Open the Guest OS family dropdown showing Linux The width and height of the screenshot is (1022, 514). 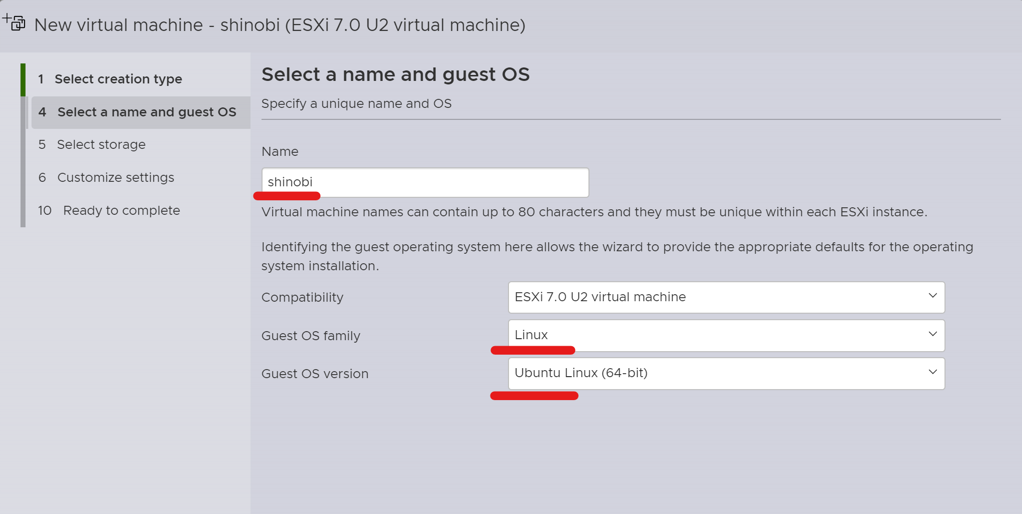coord(726,335)
